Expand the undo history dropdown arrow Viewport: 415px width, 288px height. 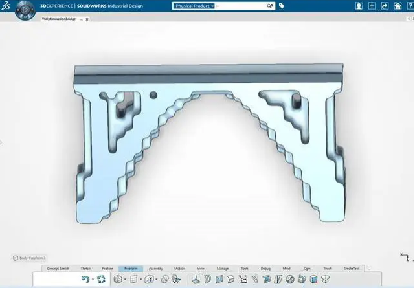[x=93, y=280]
